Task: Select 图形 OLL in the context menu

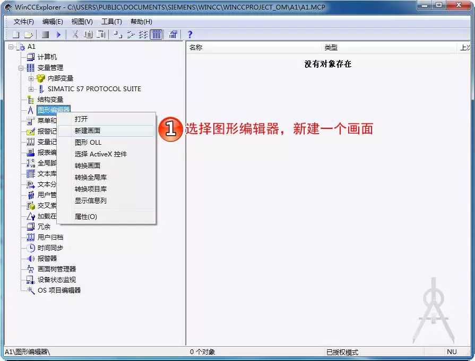Action: tap(106, 143)
